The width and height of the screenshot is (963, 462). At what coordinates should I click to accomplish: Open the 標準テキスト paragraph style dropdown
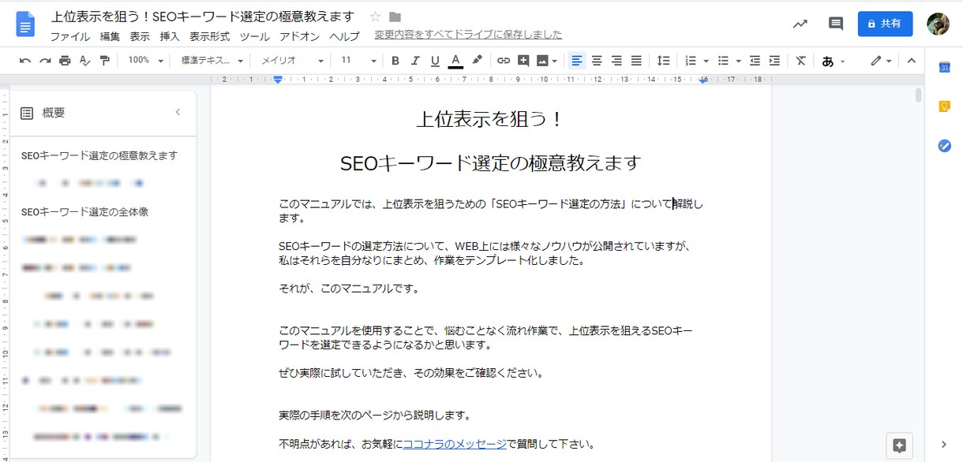(212, 61)
